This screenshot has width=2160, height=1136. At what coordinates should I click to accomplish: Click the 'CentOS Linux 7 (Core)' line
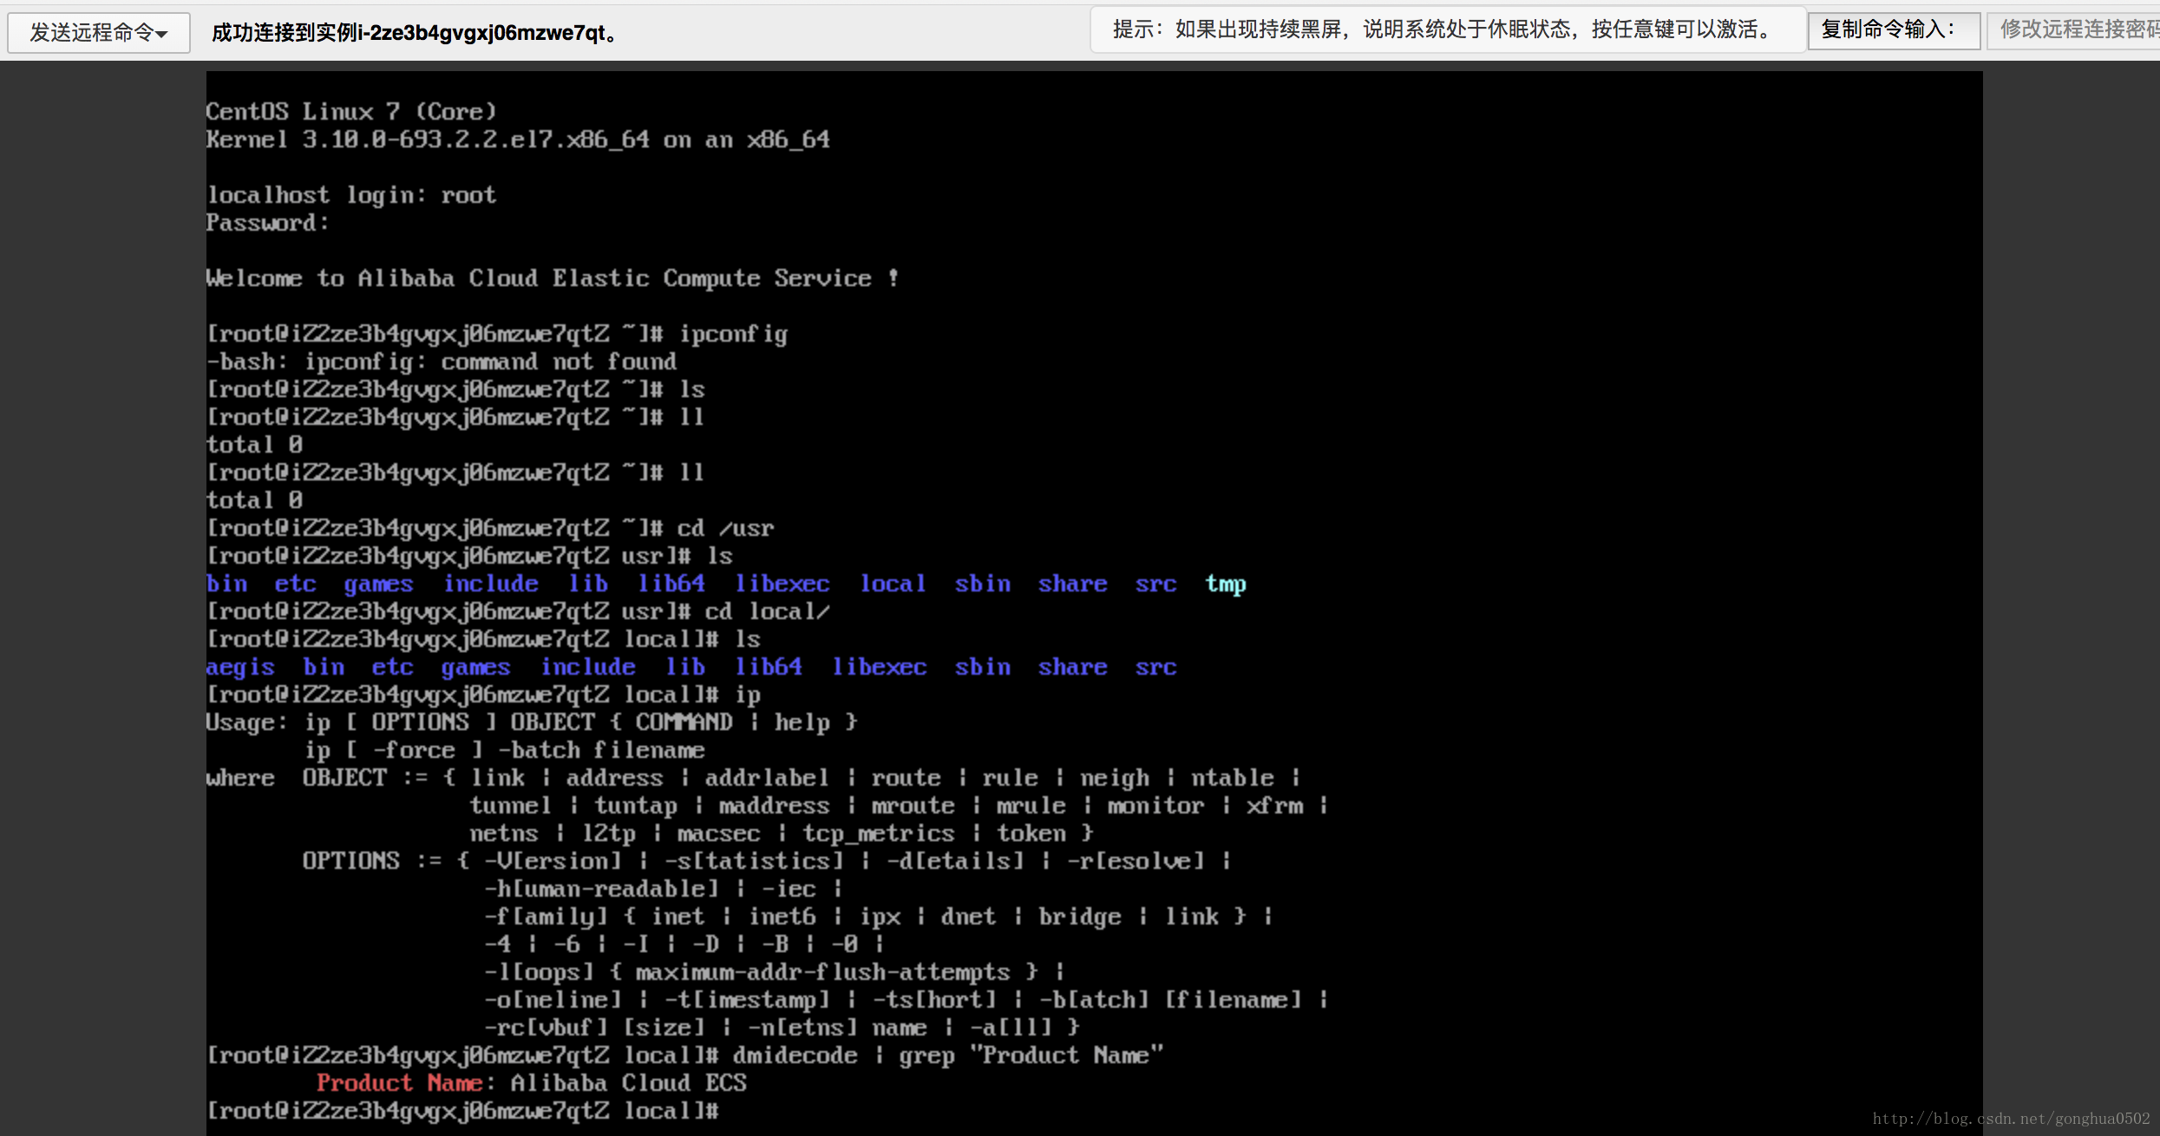[x=351, y=112]
